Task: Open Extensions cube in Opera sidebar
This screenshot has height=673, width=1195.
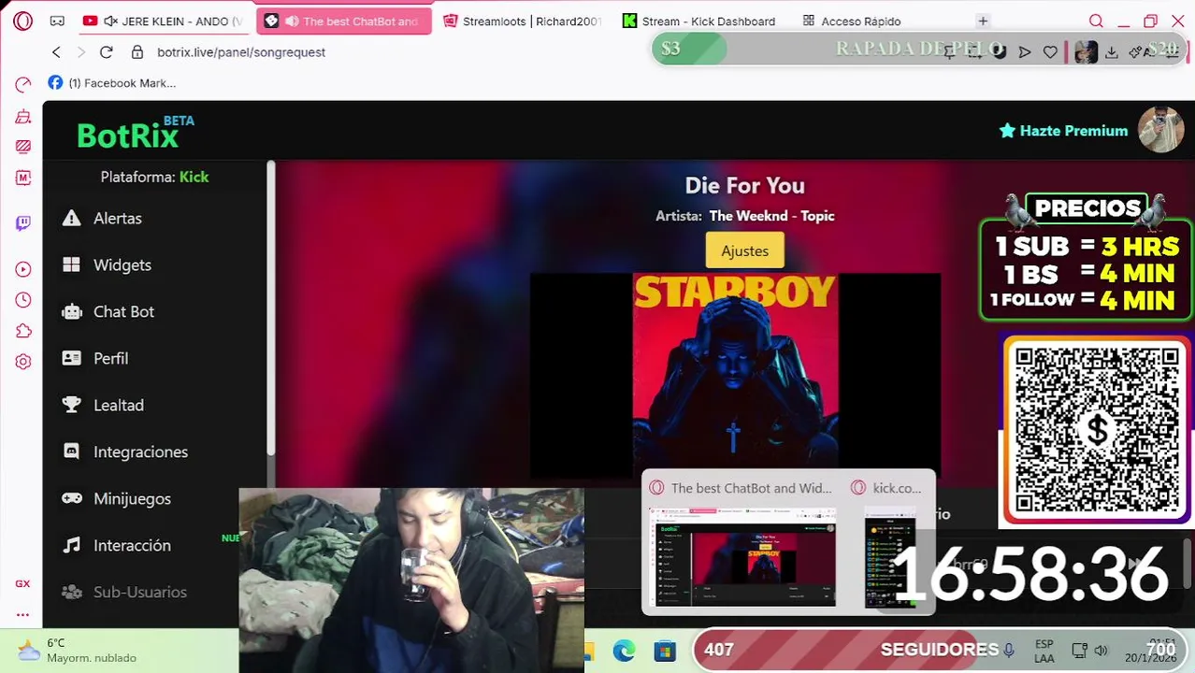Action: tap(23, 331)
